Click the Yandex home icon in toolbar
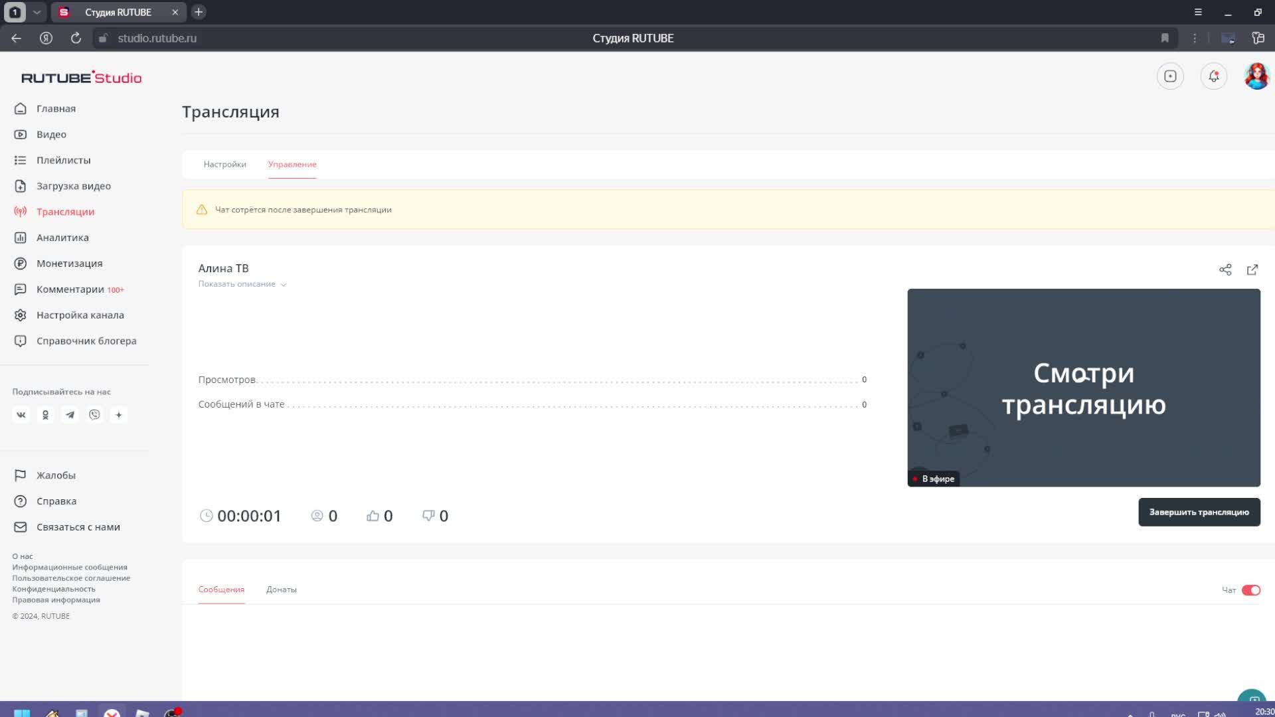1275x717 pixels. 46,39
